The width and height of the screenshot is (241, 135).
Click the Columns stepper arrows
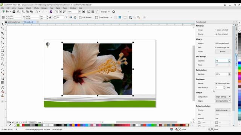(230, 61)
